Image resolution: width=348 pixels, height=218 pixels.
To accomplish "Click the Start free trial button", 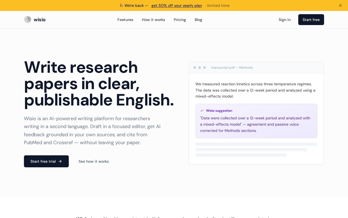I will (x=46, y=161).
